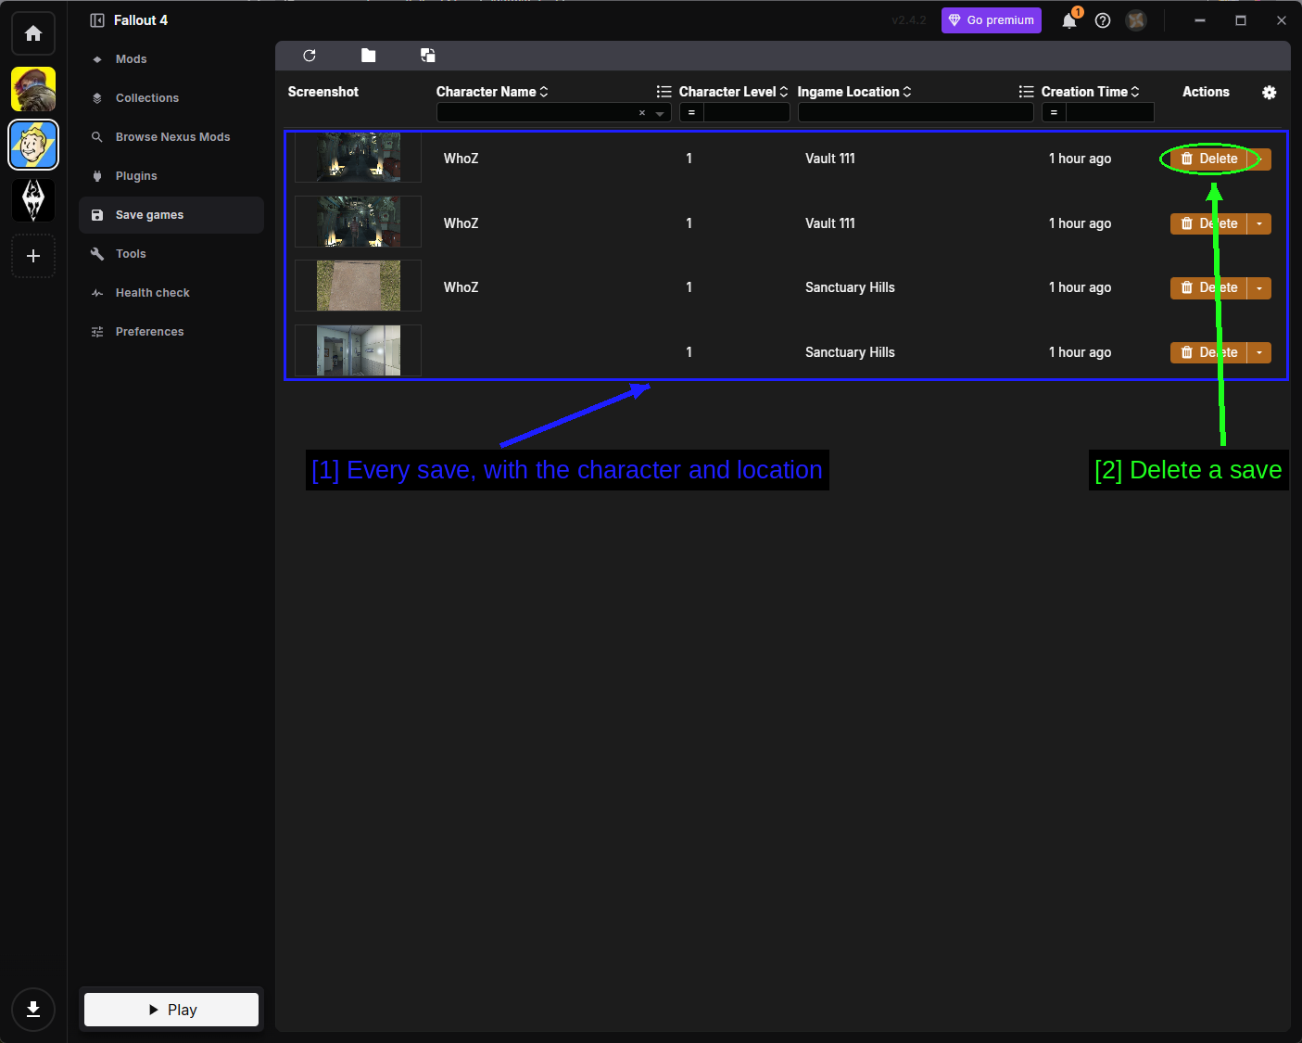This screenshot has height=1043, width=1302.
Task: Click the list icon beside Creation Time header
Action: pyautogui.click(x=1027, y=92)
